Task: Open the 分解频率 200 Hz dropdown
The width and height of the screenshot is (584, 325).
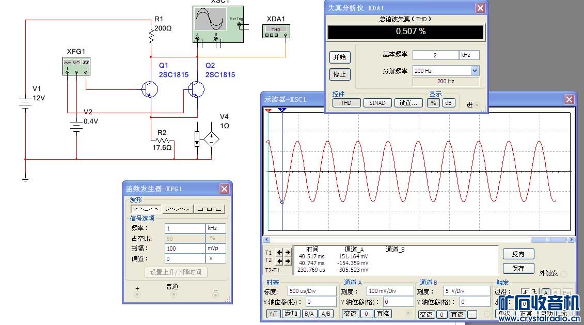Action: pyautogui.click(x=475, y=70)
